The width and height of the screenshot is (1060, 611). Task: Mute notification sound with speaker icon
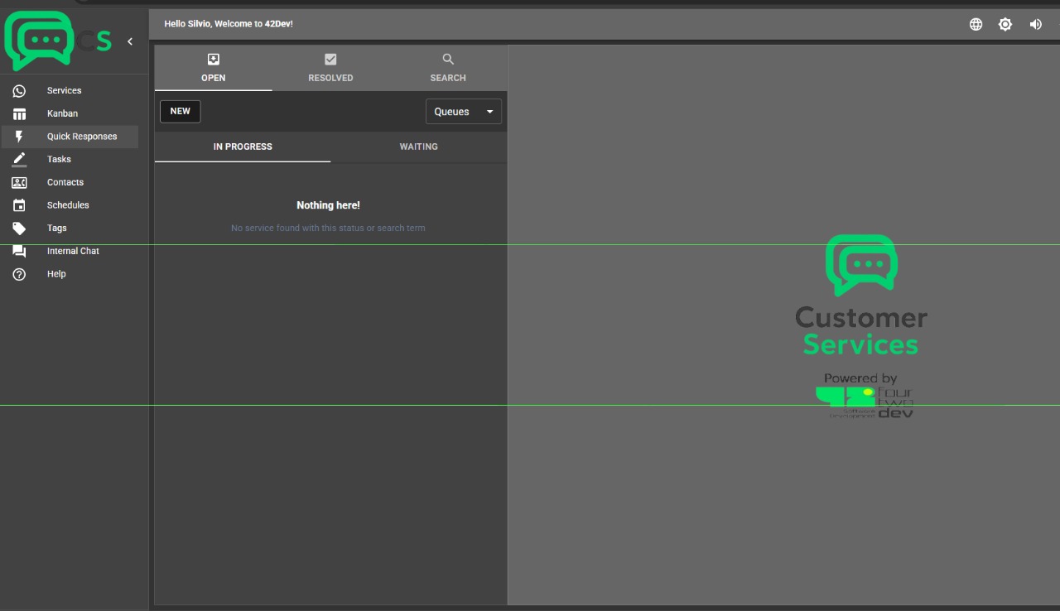coord(1035,25)
